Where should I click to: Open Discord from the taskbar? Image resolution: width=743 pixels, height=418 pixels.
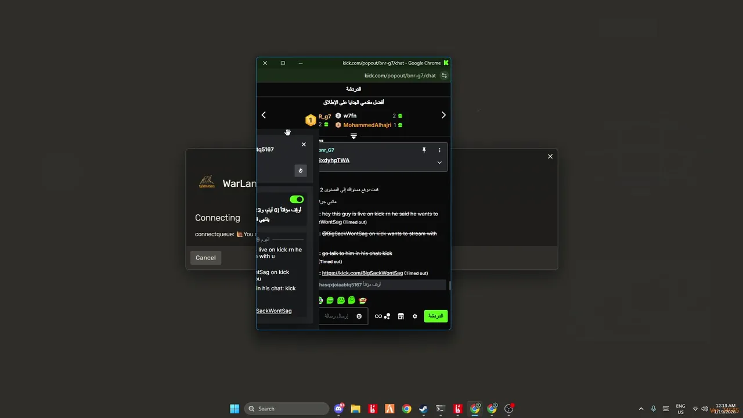coord(339,409)
